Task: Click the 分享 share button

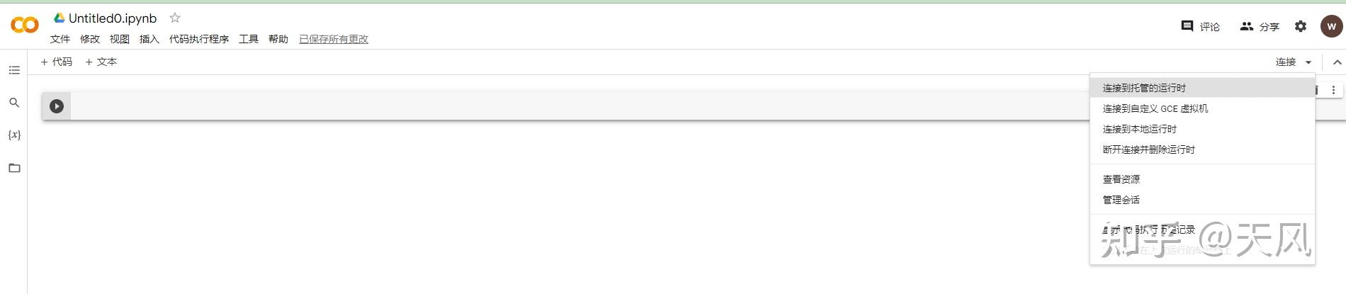Action: [x=1260, y=26]
